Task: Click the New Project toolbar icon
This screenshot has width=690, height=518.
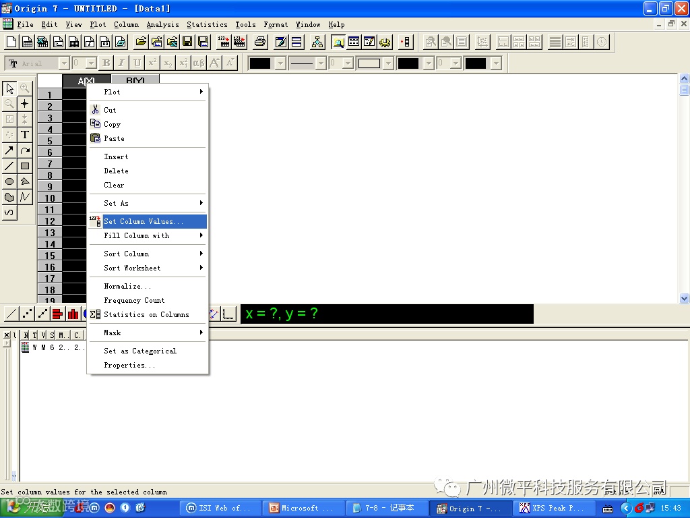Action: (x=11, y=42)
